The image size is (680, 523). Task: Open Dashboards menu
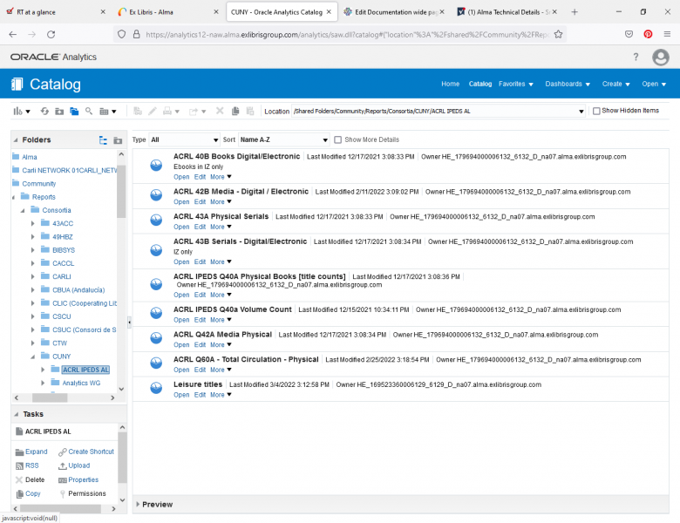click(568, 84)
